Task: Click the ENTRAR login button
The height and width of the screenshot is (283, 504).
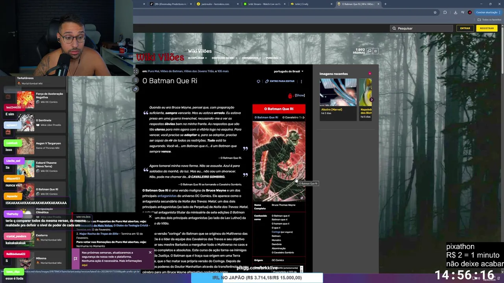Action: point(465,28)
